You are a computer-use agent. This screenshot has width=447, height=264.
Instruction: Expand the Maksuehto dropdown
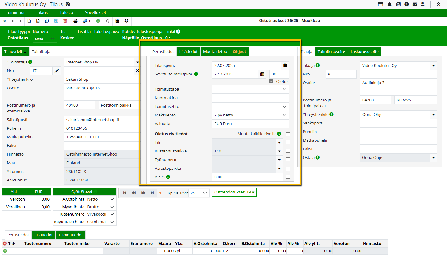click(284, 115)
